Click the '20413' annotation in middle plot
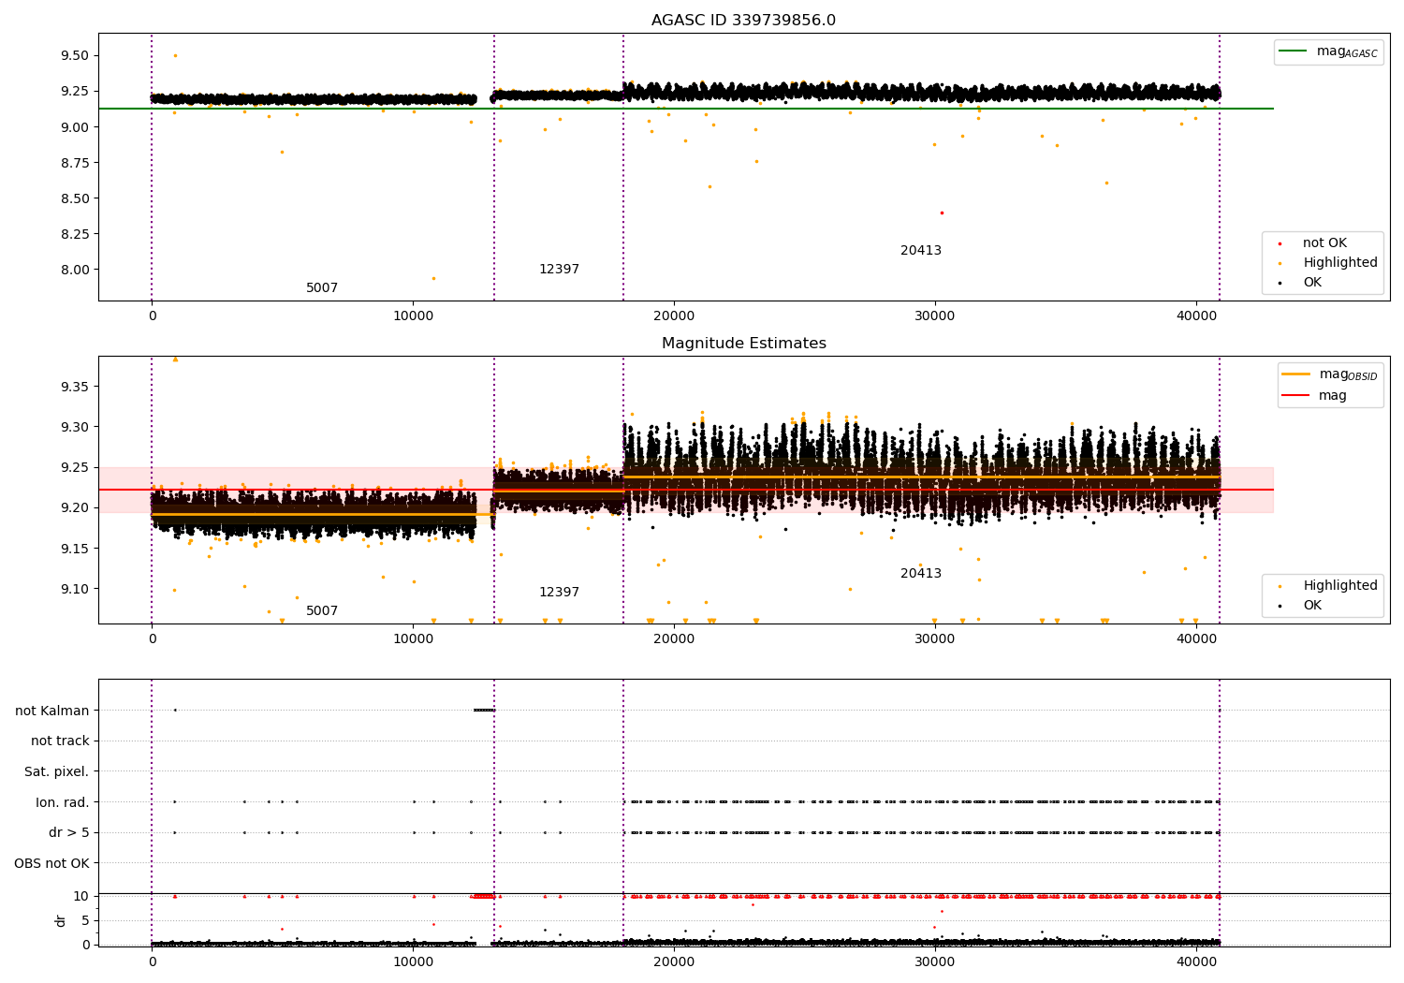The height and width of the screenshot is (983, 1404). (921, 574)
